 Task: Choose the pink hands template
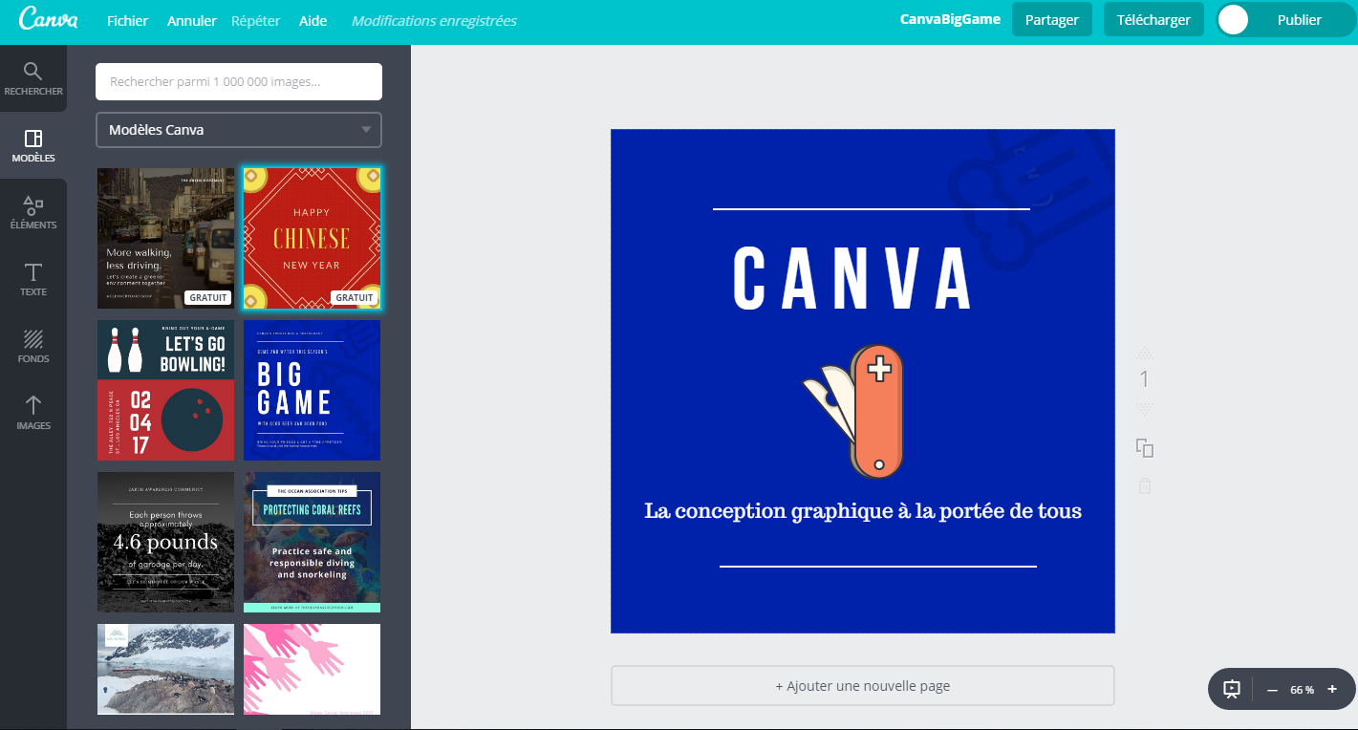point(312,669)
